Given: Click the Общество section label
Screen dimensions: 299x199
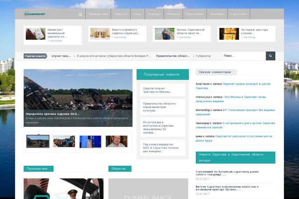Looking at the screenshot, I should click(x=120, y=169).
